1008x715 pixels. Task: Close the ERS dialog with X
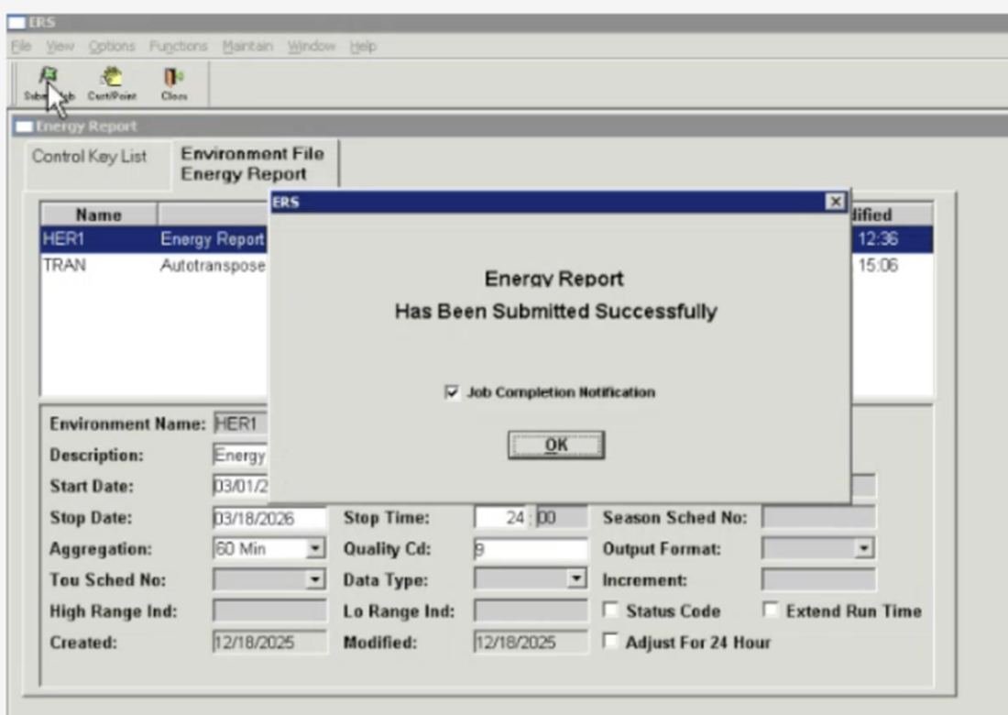[835, 202]
